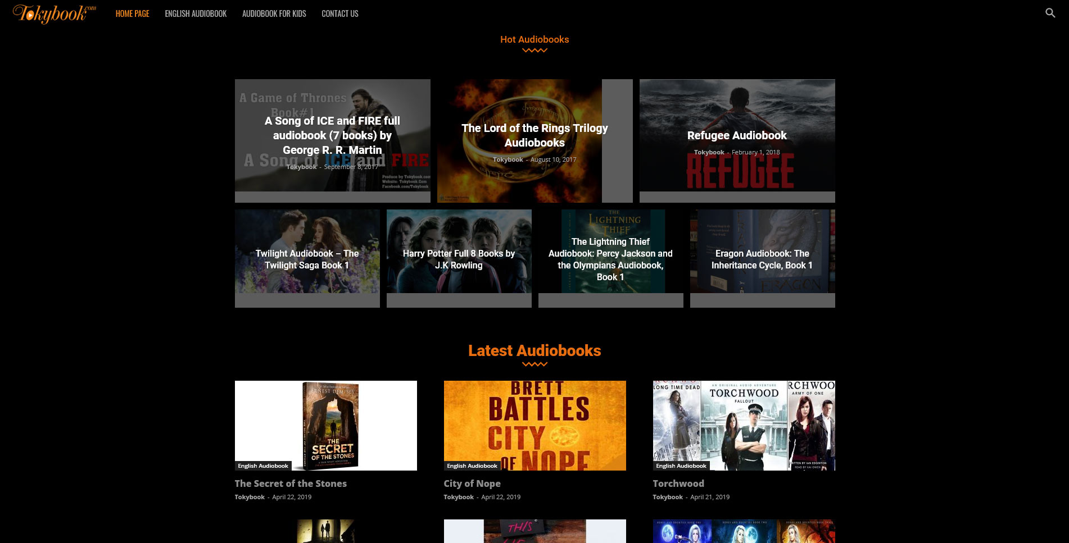Screen dimensions: 1069x543
Task: Click the Hot Audiobooks heading
Action: [x=534, y=39]
